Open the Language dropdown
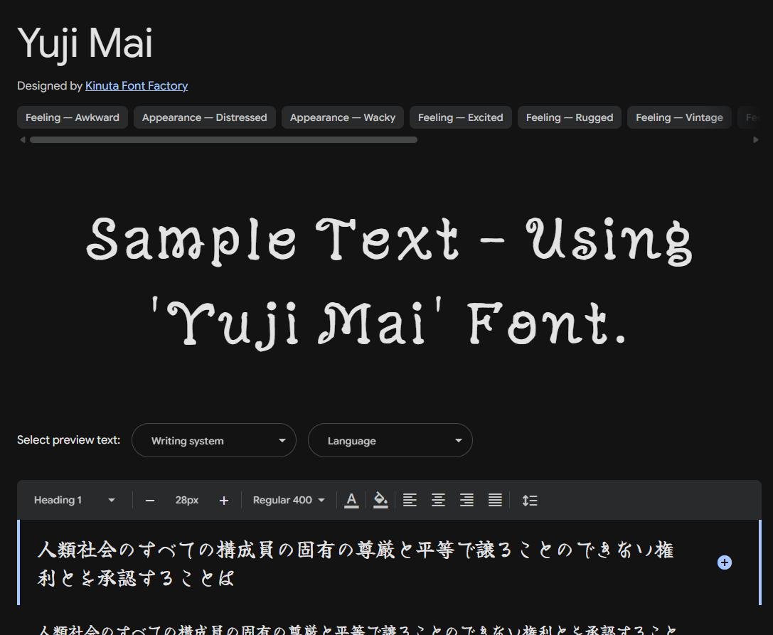Viewport: 773px width, 635px height. click(390, 440)
